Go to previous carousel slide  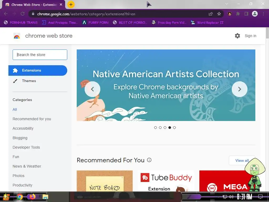[x=92, y=89]
